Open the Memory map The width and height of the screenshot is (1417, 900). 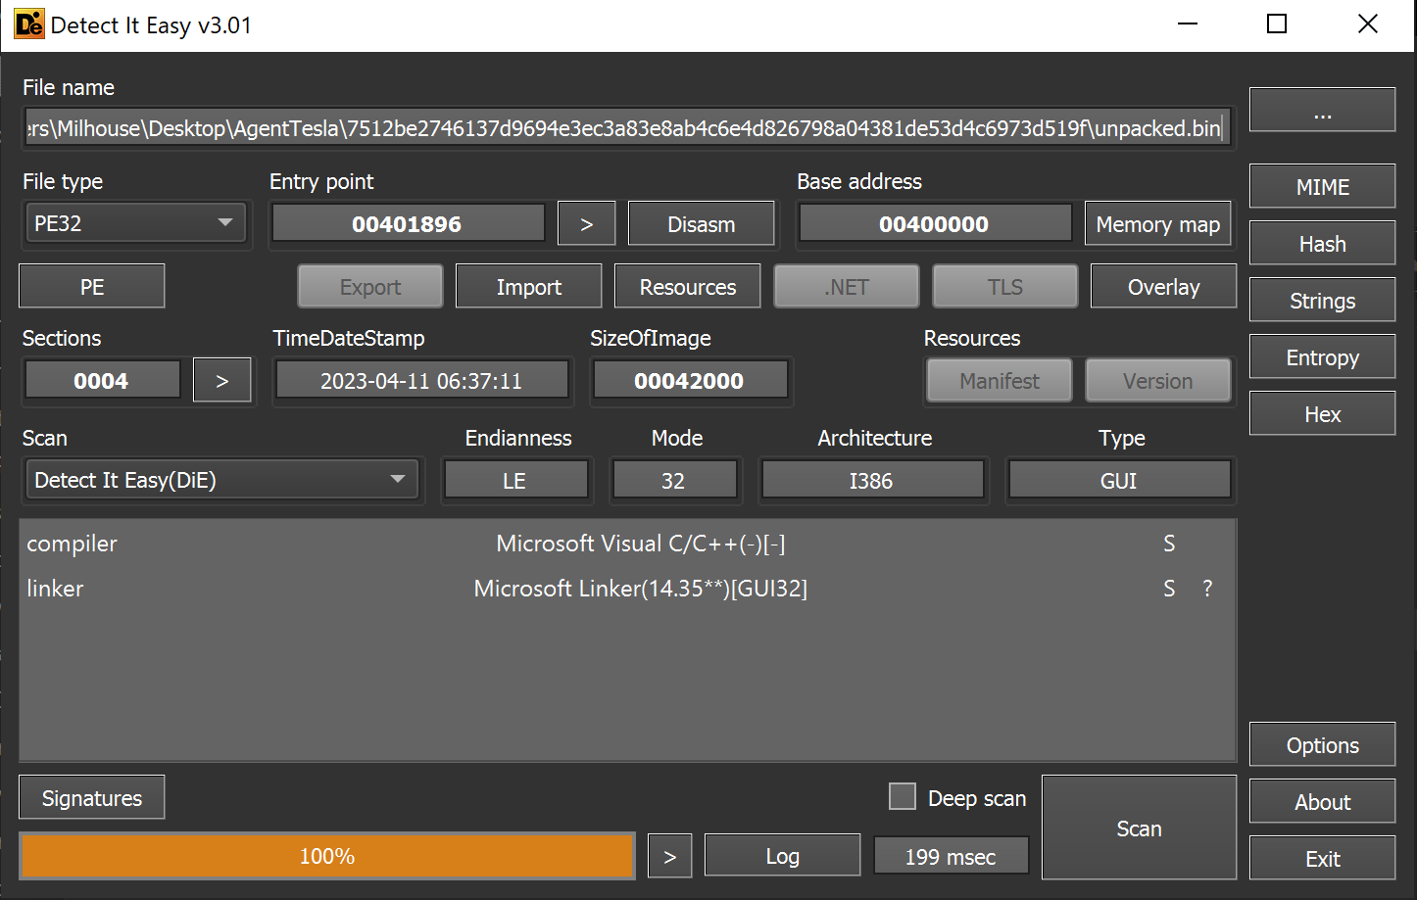(x=1157, y=223)
